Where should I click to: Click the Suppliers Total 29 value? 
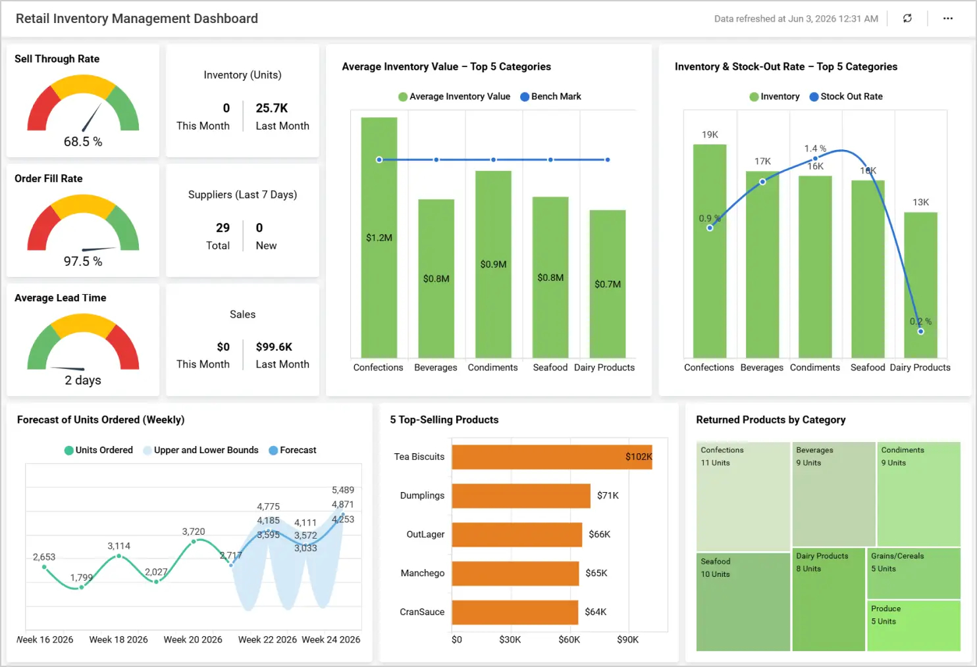(223, 228)
